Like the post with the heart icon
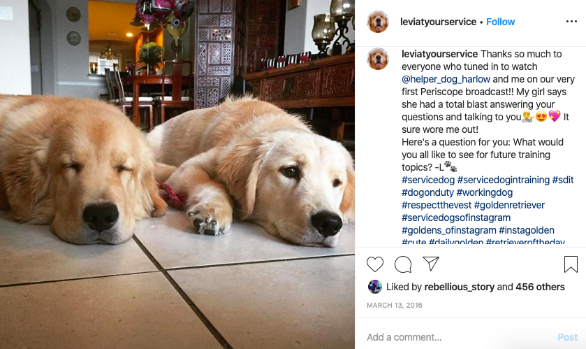The height and width of the screenshot is (349, 586). point(375,264)
